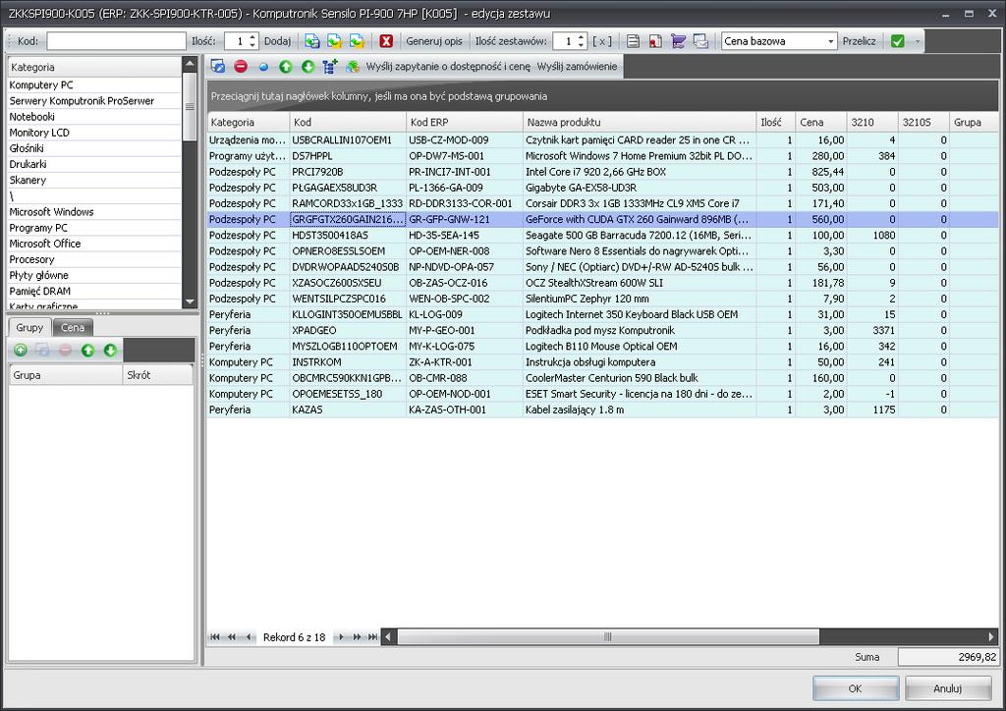Select Microsoft Office category
This screenshot has height=711, width=1006.
(94, 244)
